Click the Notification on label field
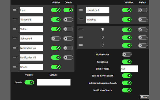 [31, 48]
